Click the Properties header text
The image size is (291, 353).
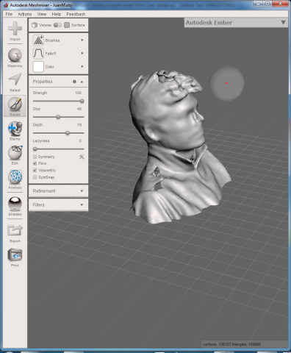(43, 82)
